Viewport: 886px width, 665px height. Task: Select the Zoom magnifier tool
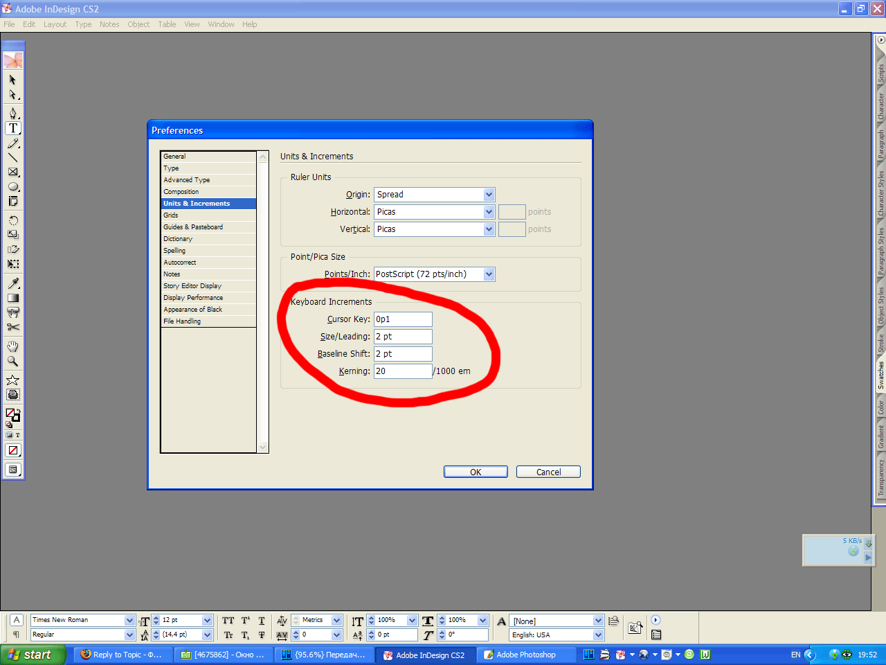[x=13, y=361]
